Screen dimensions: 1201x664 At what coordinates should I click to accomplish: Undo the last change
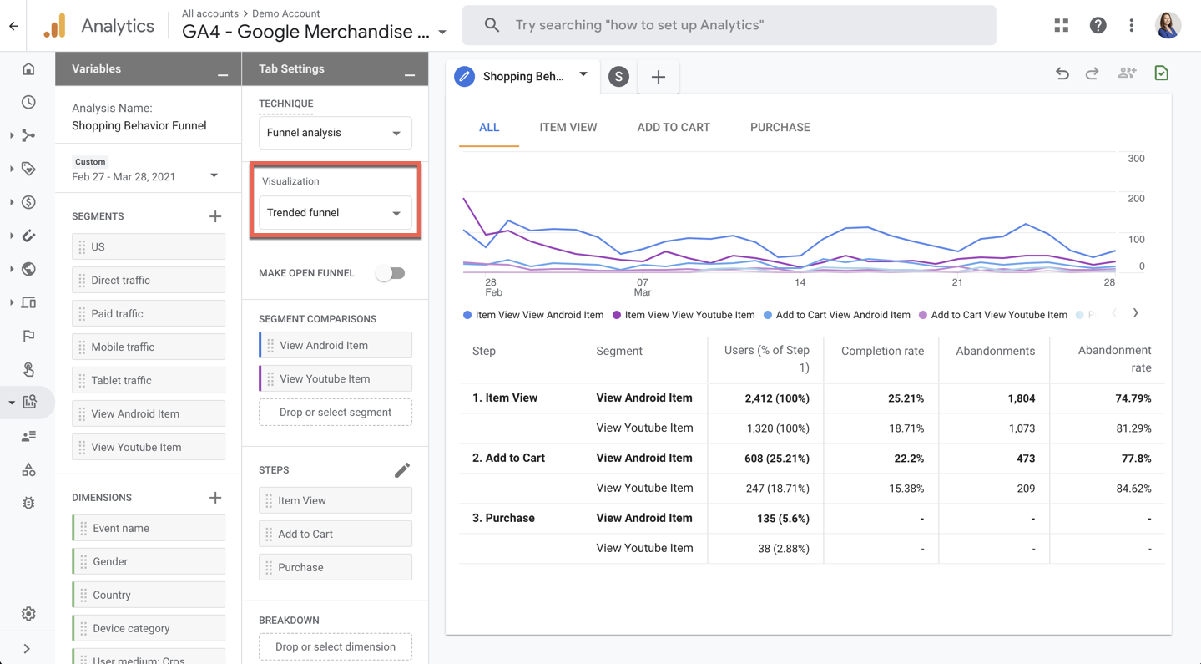click(1062, 73)
